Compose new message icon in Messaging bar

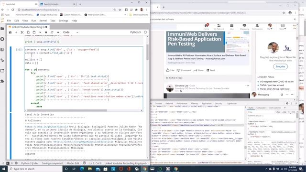[282, 95]
